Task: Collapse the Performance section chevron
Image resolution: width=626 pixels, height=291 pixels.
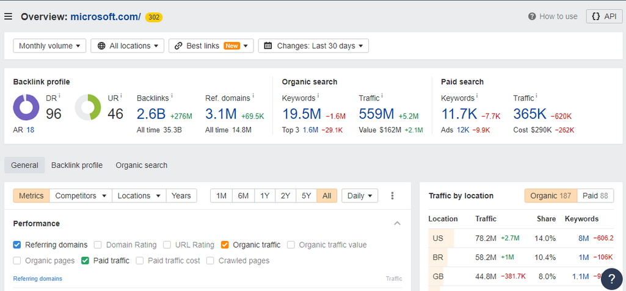Action: tap(397, 223)
